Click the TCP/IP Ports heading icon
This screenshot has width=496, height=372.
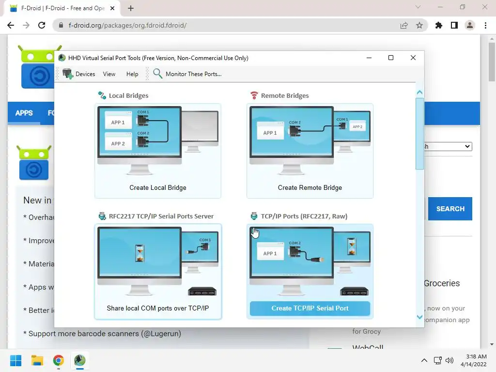(254, 216)
